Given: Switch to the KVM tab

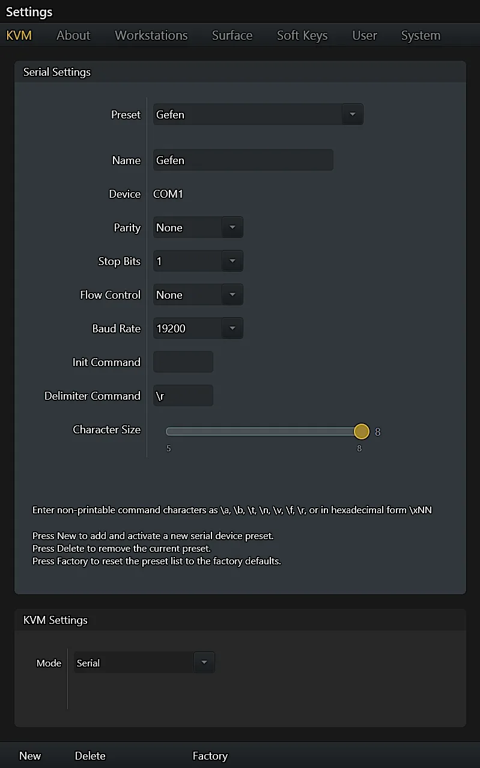Looking at the screenshot, I should click(19, 35).
